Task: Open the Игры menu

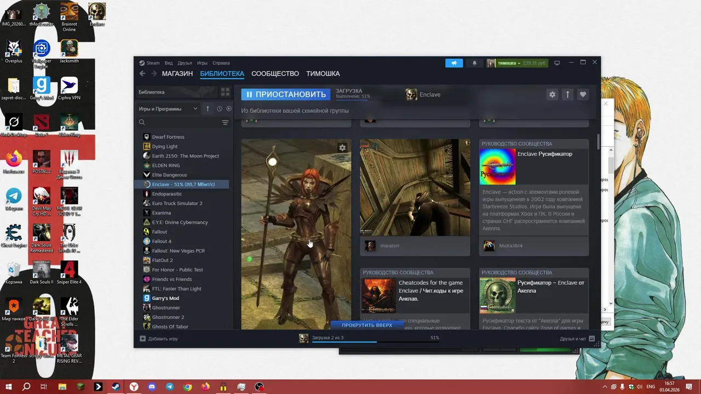Action: pos(202,63)
